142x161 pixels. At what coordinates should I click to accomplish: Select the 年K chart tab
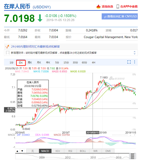tap(48, 63)
